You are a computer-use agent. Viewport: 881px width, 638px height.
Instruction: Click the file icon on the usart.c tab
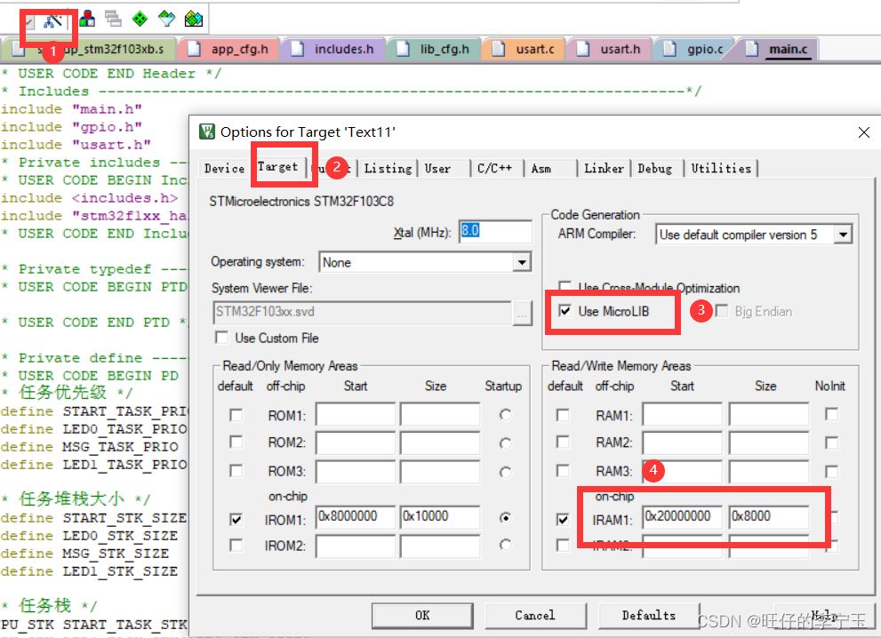pos(499,50)
